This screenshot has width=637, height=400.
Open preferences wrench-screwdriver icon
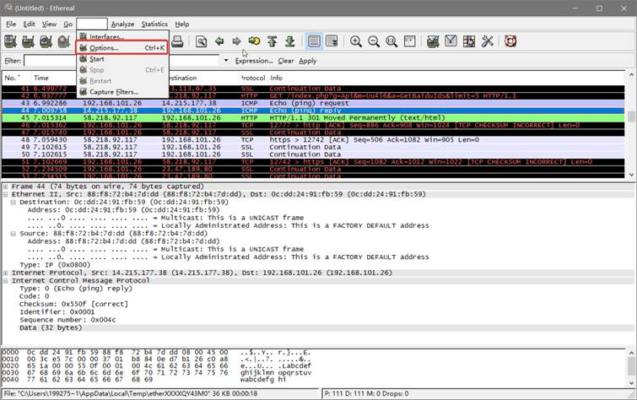[487, 41]
